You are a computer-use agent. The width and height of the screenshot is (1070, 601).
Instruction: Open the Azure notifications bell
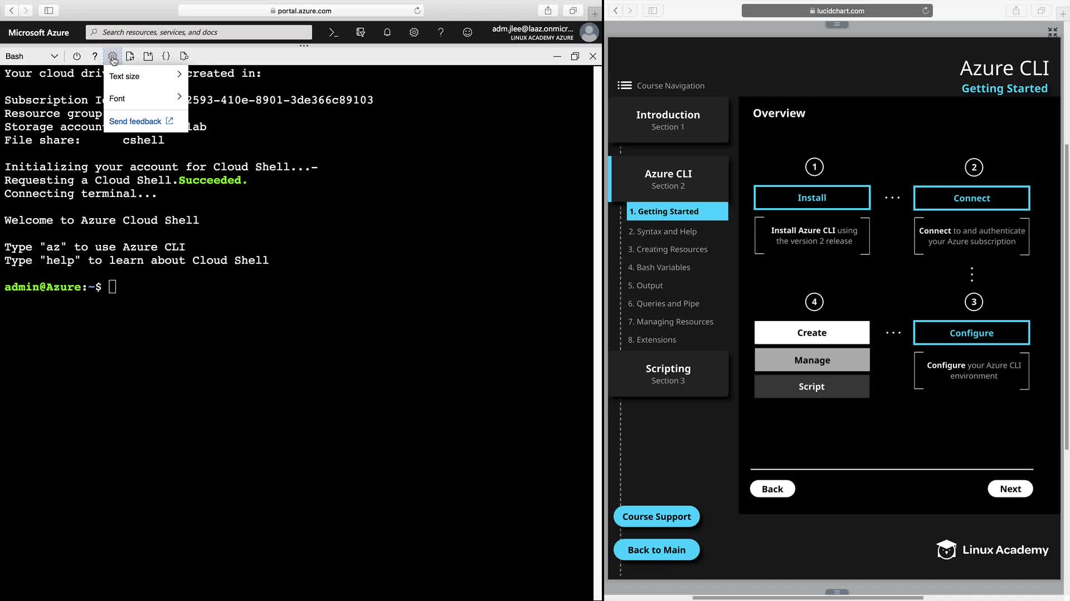pos(387,32)
